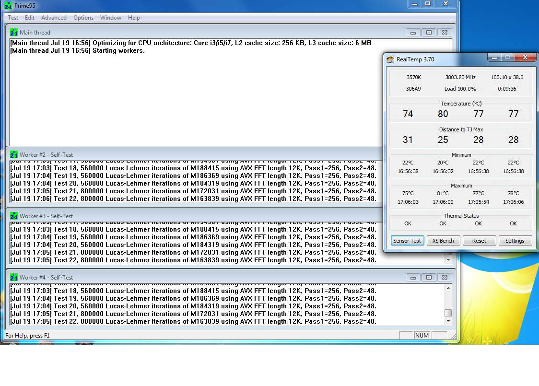This screenshot has width=539, height=386.
Task: Click the Worker #2 window icon
Action: pos(14,155)
